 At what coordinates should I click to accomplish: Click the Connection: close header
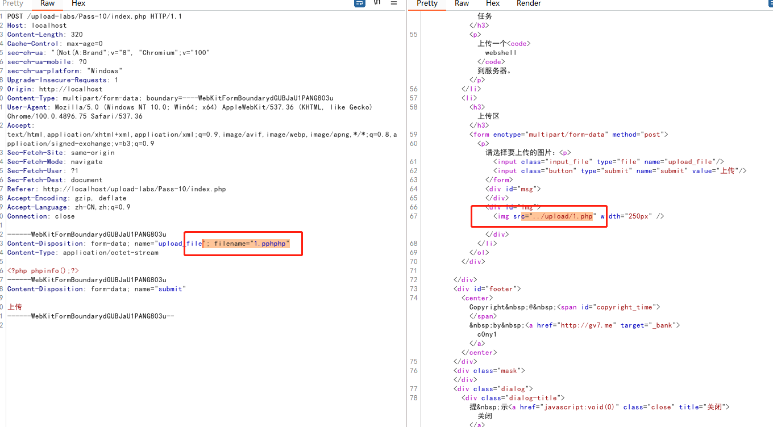tap(41, 216)
